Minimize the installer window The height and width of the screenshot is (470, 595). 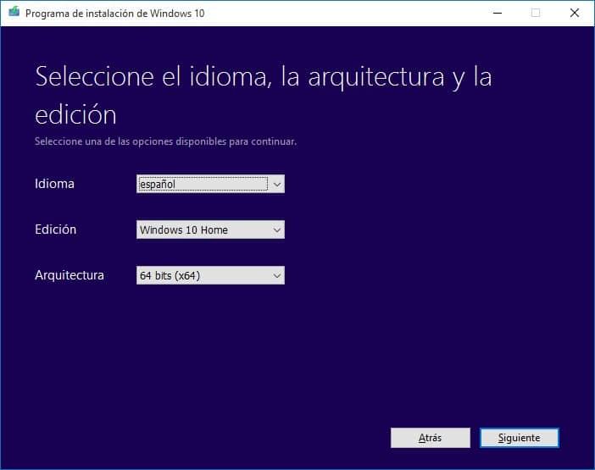click(x=497, y=13)
